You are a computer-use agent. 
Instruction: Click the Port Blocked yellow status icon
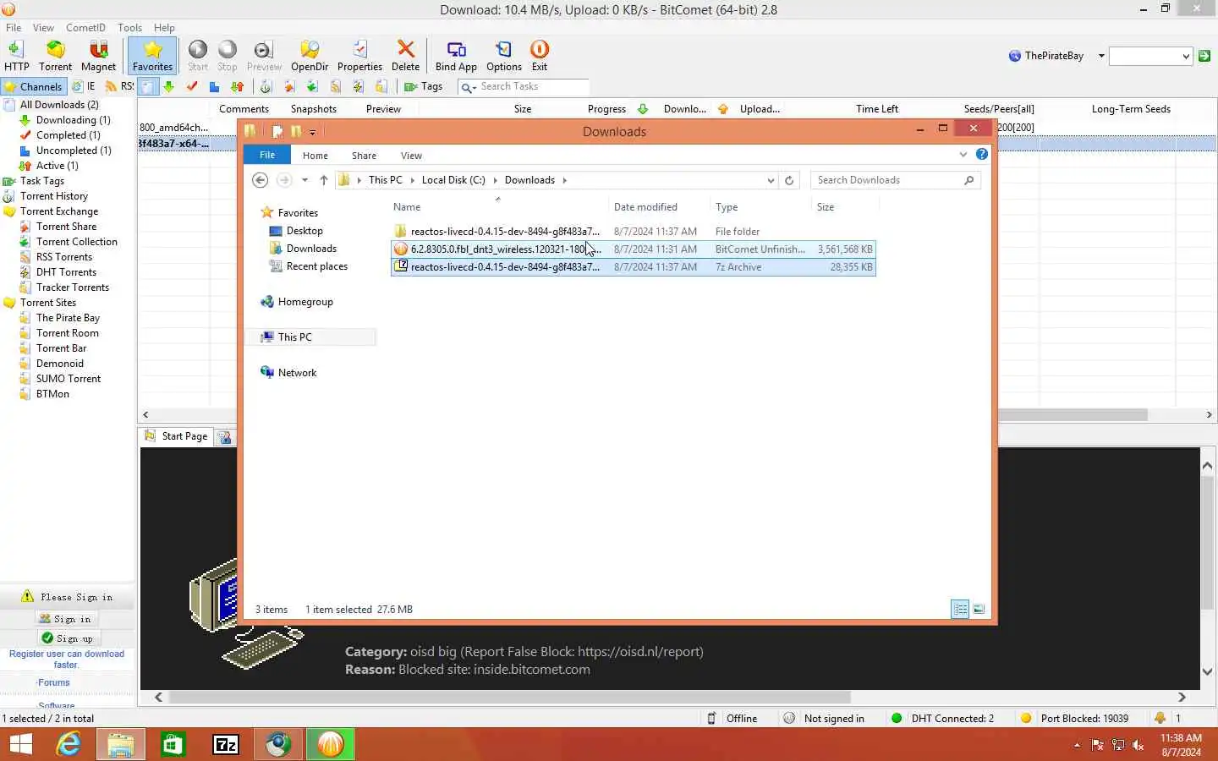pyautogui.click(x=1026, y=718)
